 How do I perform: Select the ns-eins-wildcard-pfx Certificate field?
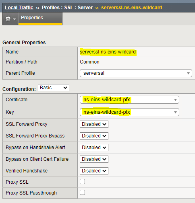[129, 100]
